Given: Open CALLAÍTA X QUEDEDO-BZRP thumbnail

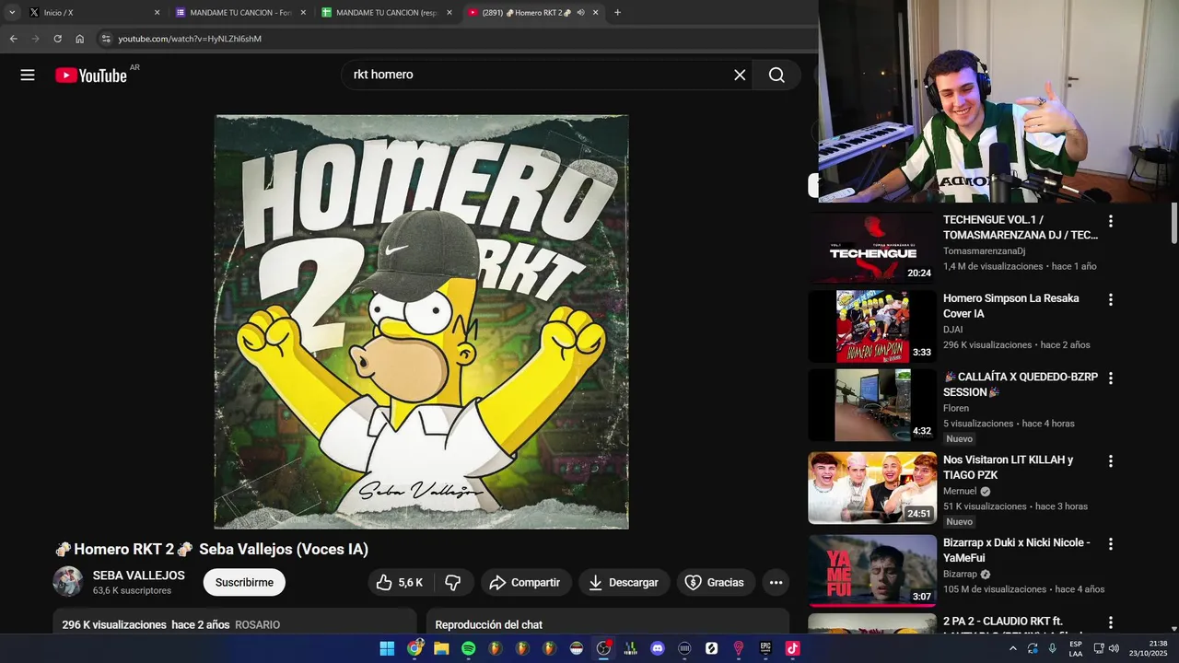Looking at the screenshot, I should coord(872,405).
